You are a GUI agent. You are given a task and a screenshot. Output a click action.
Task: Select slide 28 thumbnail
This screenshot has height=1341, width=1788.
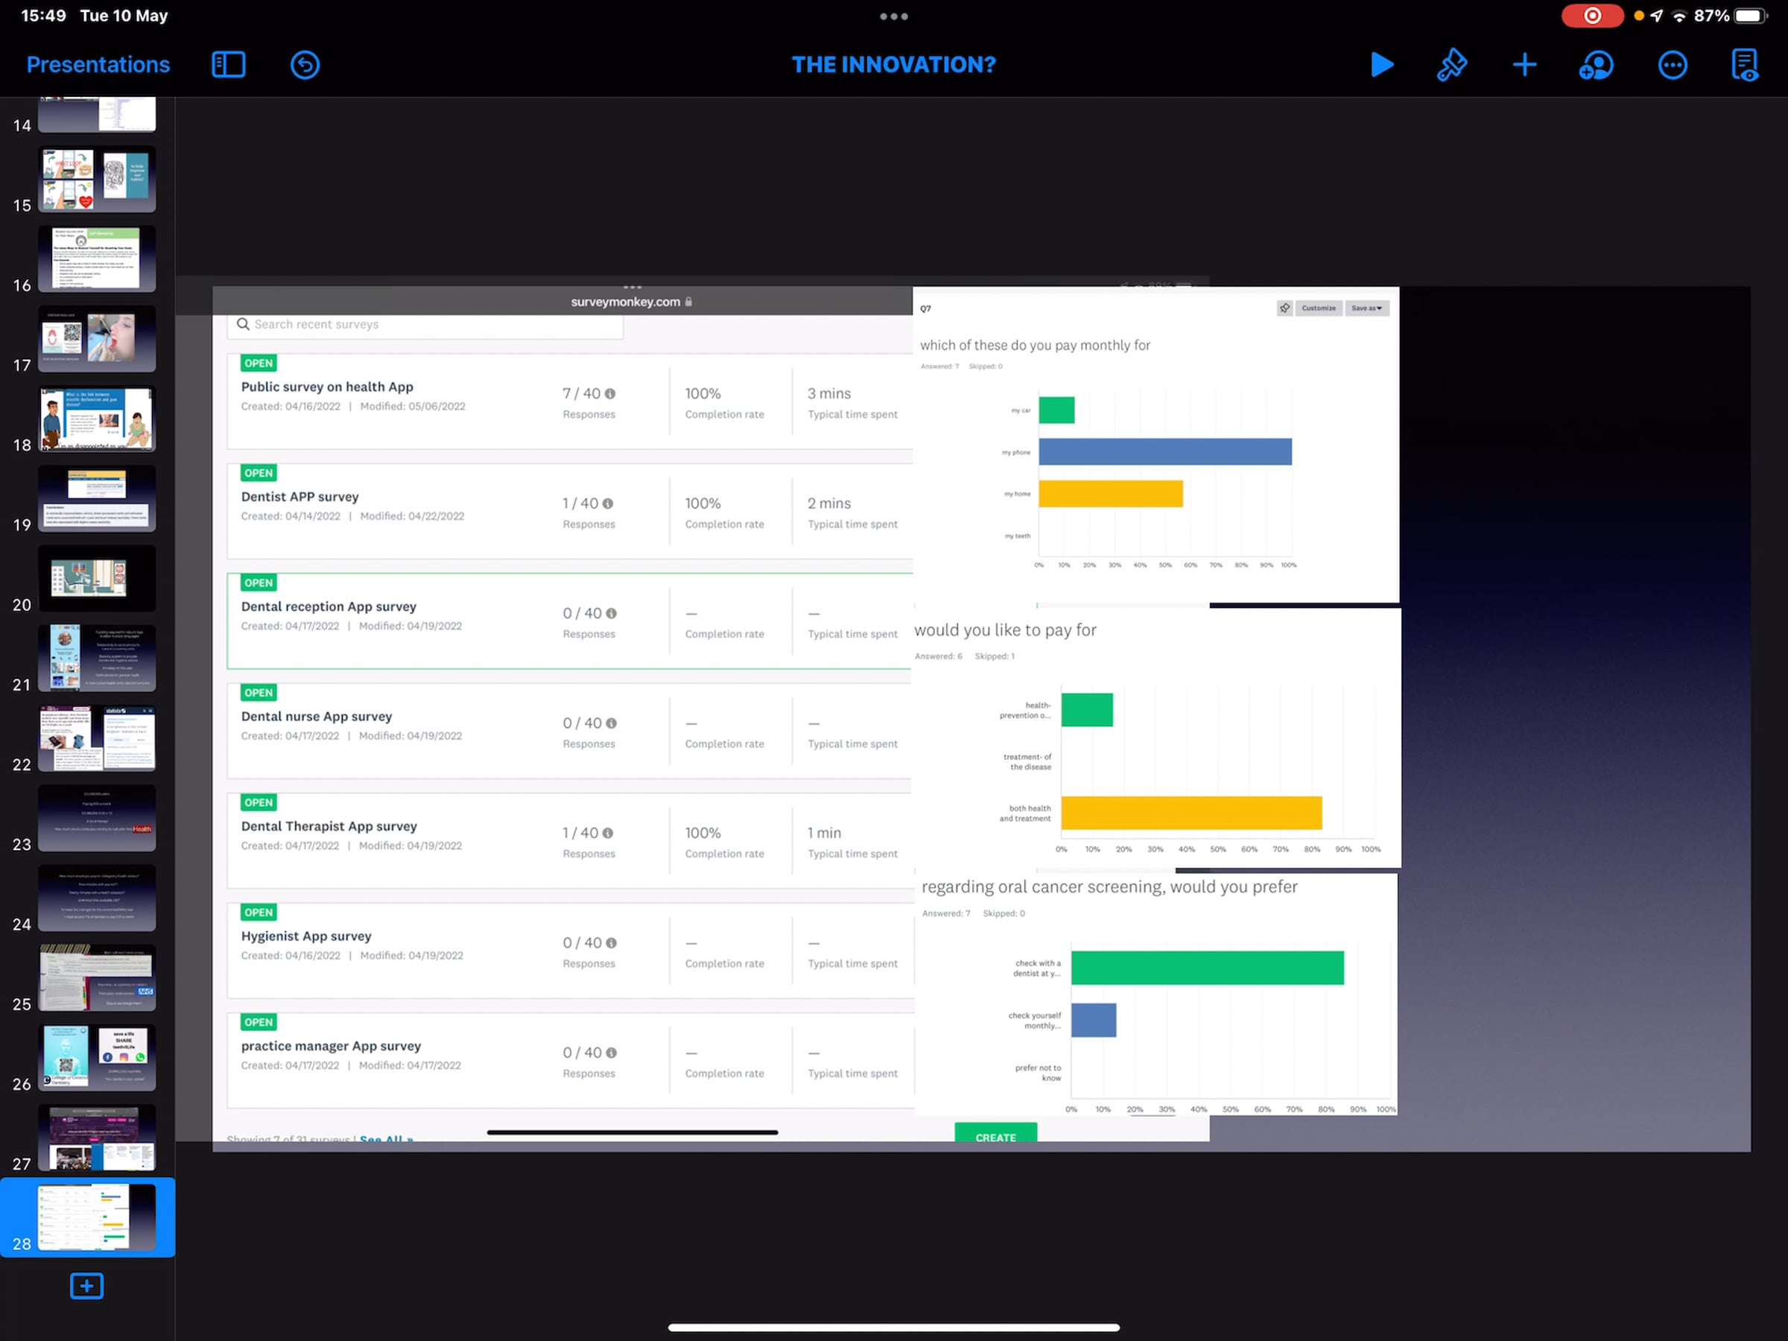(97, 1217)
